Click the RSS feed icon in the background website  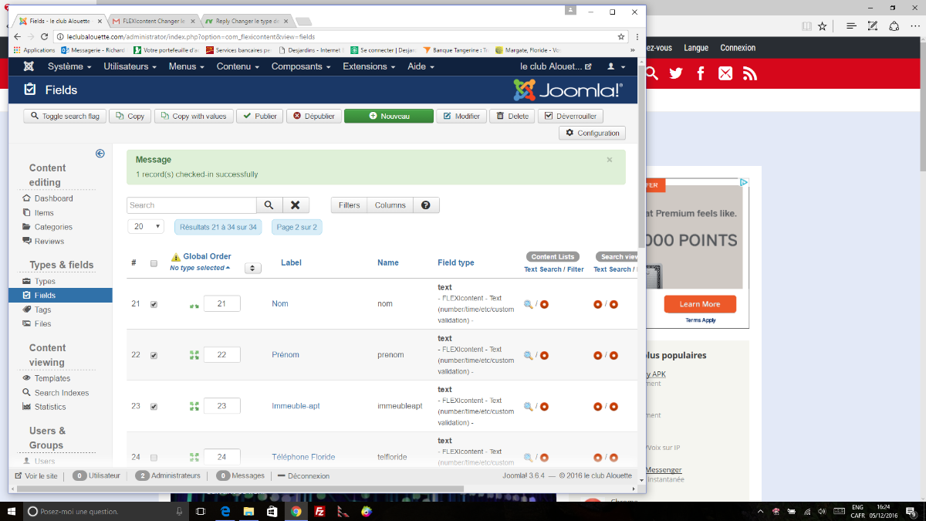click(x=750, y=73)
